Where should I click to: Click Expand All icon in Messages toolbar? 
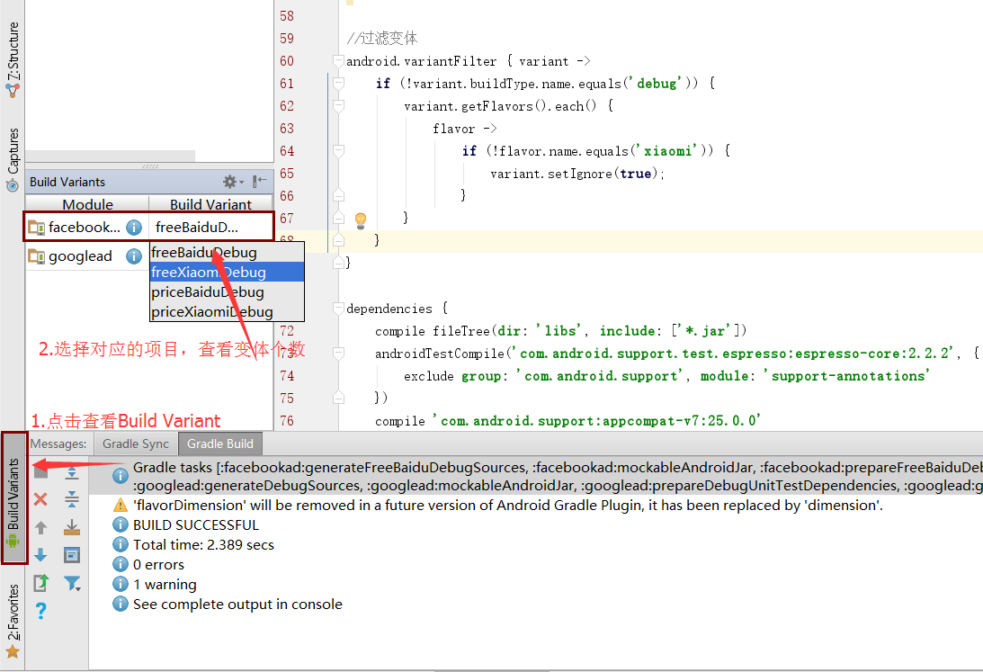tap(72, 473)
